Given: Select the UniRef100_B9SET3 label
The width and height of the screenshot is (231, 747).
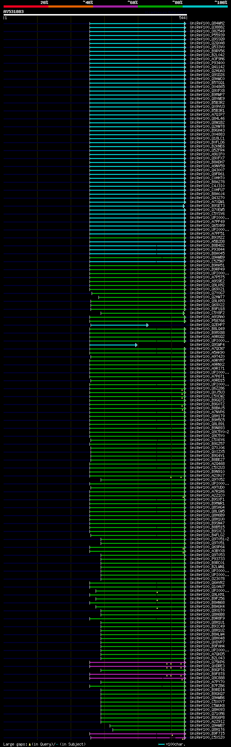Looking at the screenshot, I should pos(207,206).
